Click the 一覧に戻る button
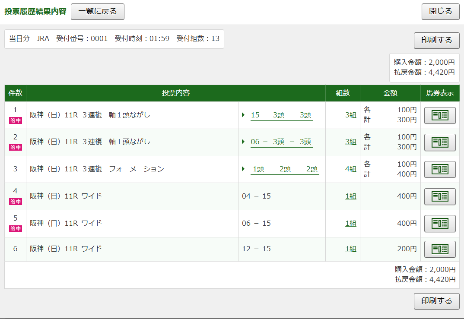 98,12
